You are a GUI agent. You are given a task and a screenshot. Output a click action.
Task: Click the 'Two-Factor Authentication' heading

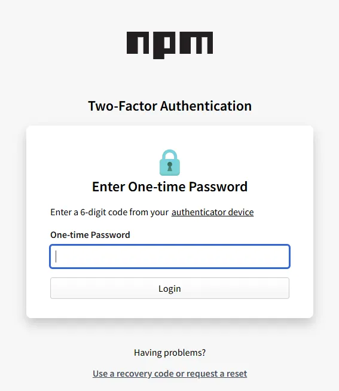(x=170, y=106)
